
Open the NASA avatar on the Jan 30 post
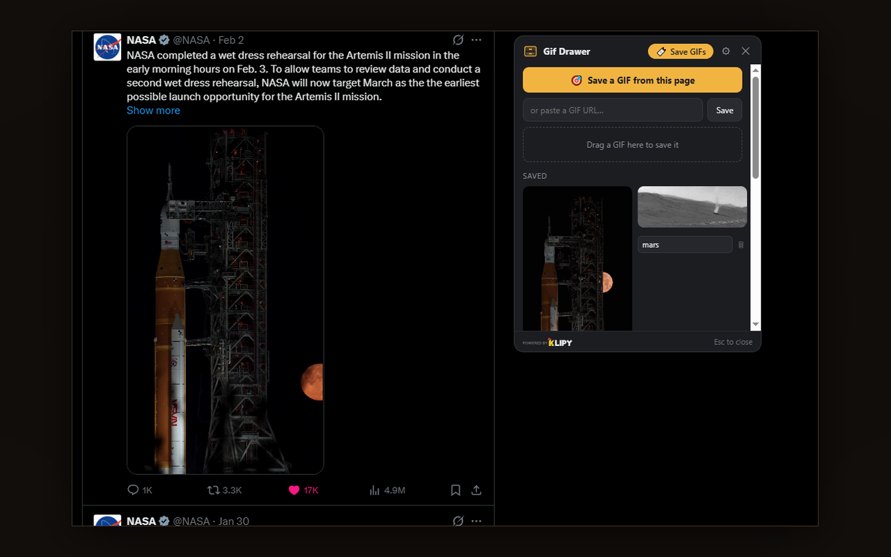[x=108, y=520]
